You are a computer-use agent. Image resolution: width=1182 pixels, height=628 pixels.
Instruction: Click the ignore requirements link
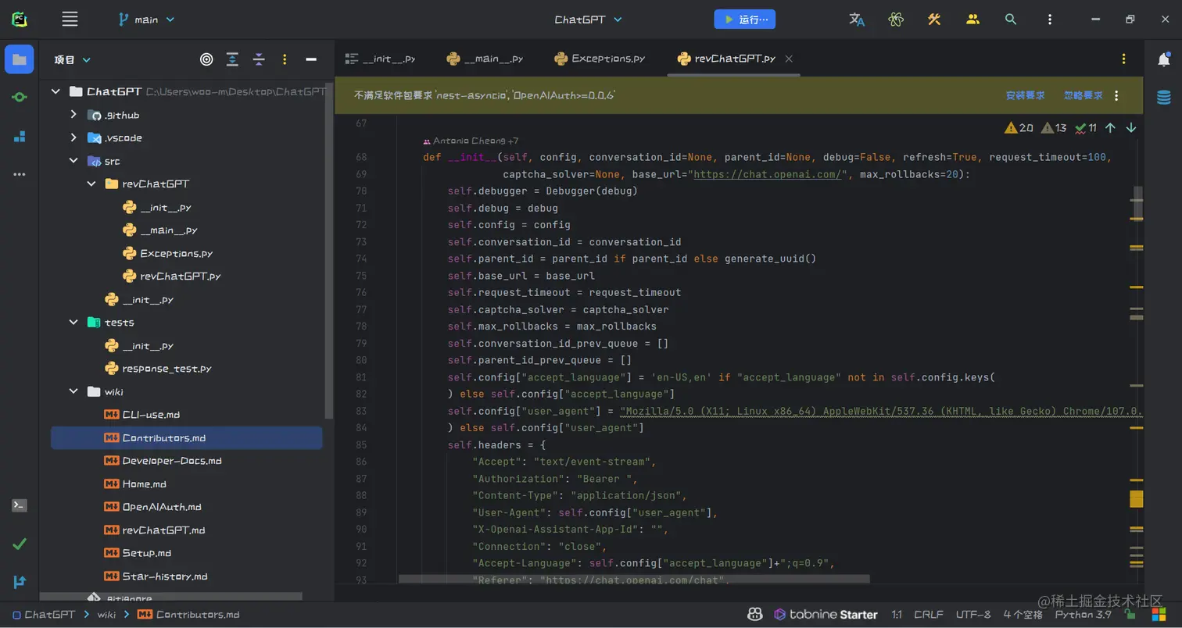1083,95
